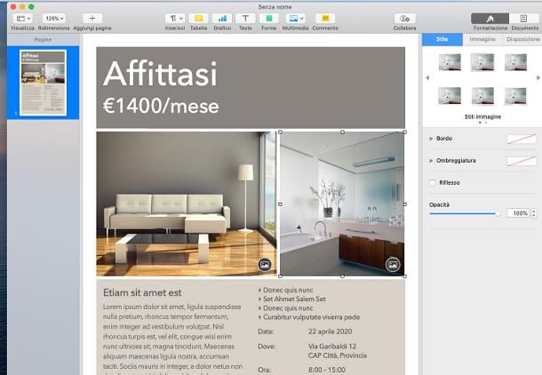
Task: Select the living room sofa image
Action: [x=187, y=203]
